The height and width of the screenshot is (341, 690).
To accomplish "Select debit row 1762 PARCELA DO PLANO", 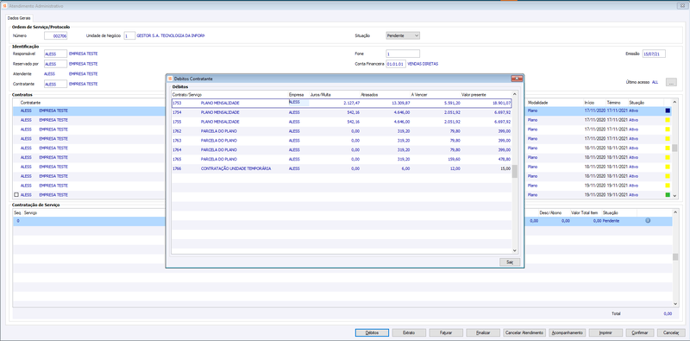I will [x=342, y=131].
